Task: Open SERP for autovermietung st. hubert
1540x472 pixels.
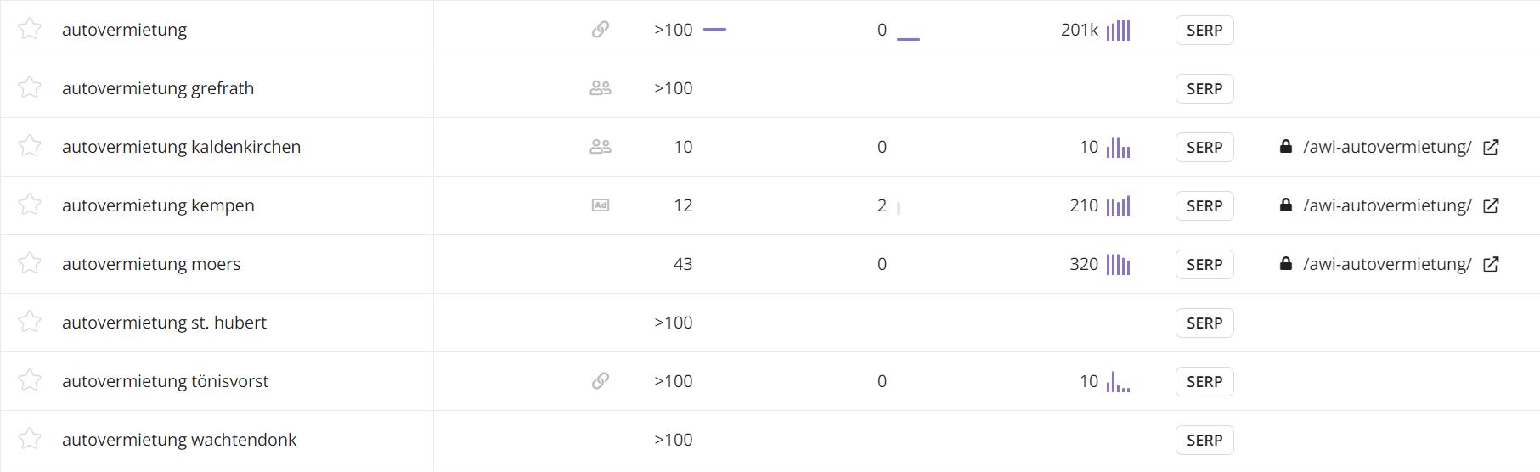Action: click(x=1204, y=323)
